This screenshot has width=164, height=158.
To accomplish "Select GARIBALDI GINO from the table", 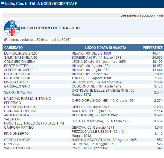I will pos(17,86).
